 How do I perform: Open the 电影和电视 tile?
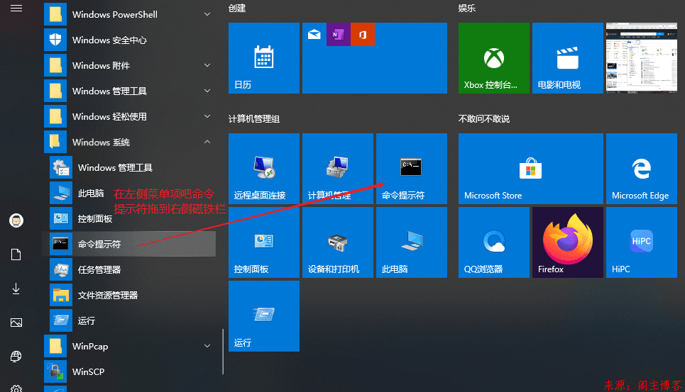pos(567,58)
